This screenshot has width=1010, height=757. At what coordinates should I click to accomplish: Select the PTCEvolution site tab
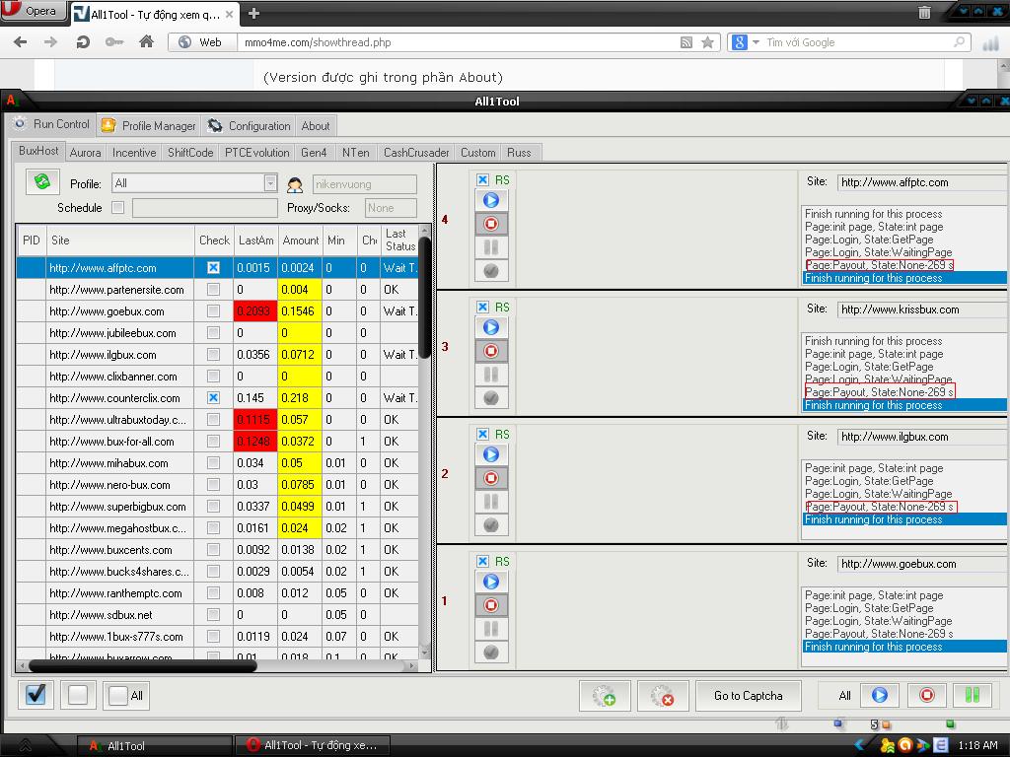point(257,153)
